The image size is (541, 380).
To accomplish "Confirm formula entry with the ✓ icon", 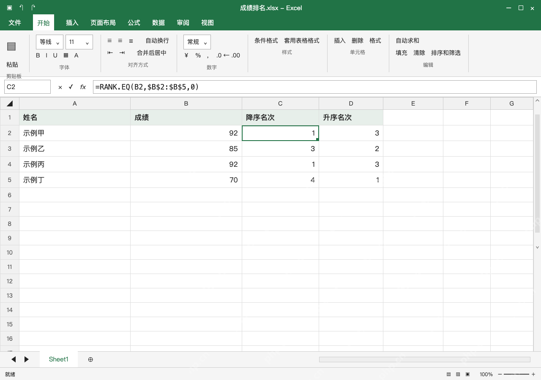I will click(x=71, y=87).
